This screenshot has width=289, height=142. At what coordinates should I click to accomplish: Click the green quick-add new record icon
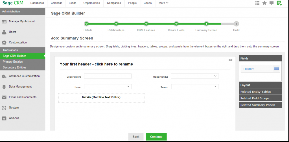279,3
